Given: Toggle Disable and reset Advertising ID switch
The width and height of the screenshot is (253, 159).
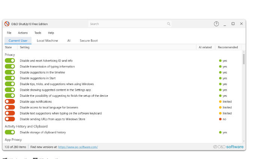Looking at the screenshot, I should click(x=10, y=60).
